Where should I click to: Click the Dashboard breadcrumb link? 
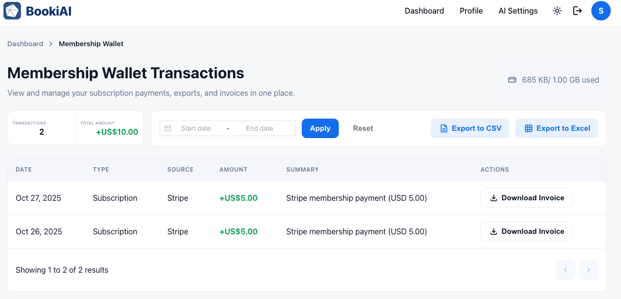pyautogui.click(x=25, y=44)
